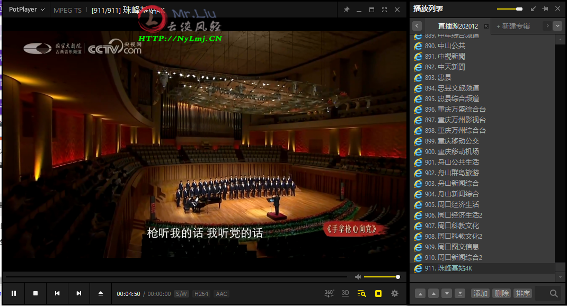Show the next playlist tab arrow
The width and height of the screenshot is (567, 306).
pos(547,25)
